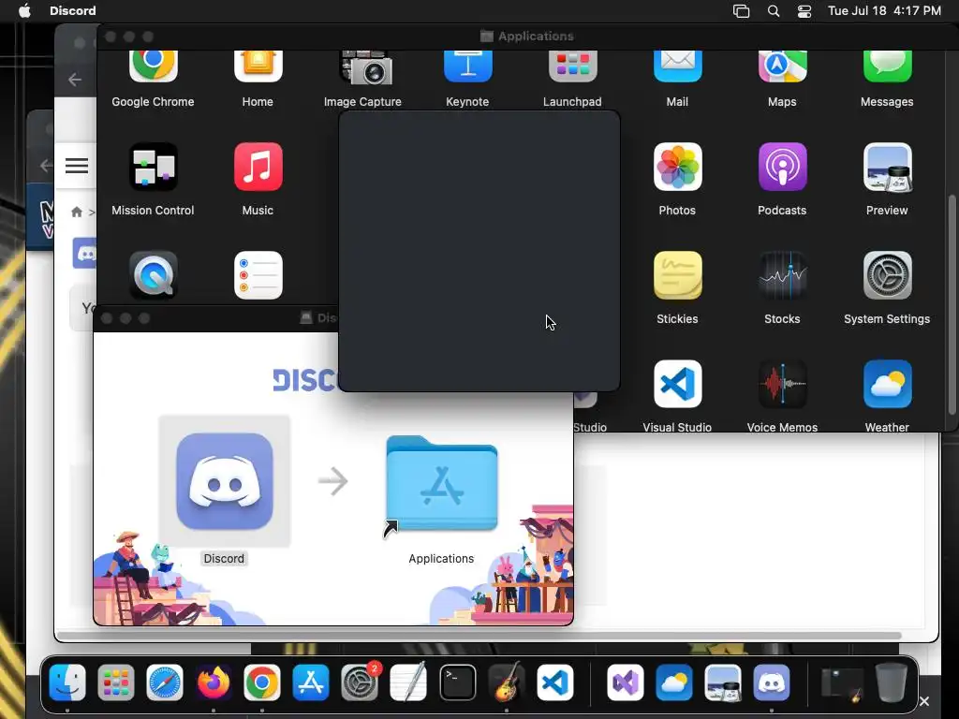Click the Applications window vertical scrollbar

[952, 304]
